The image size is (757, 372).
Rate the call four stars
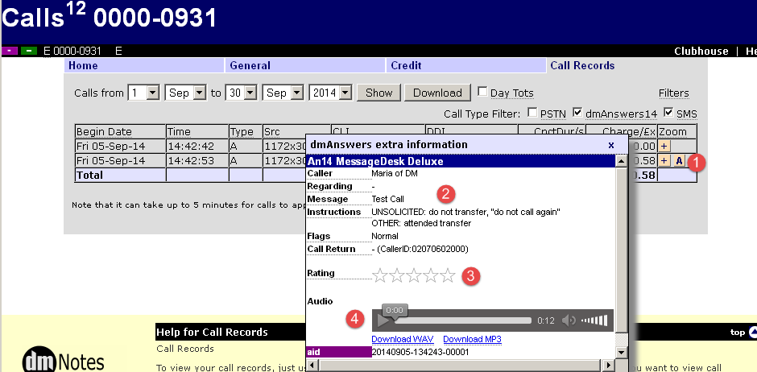(x=431, y=275)
